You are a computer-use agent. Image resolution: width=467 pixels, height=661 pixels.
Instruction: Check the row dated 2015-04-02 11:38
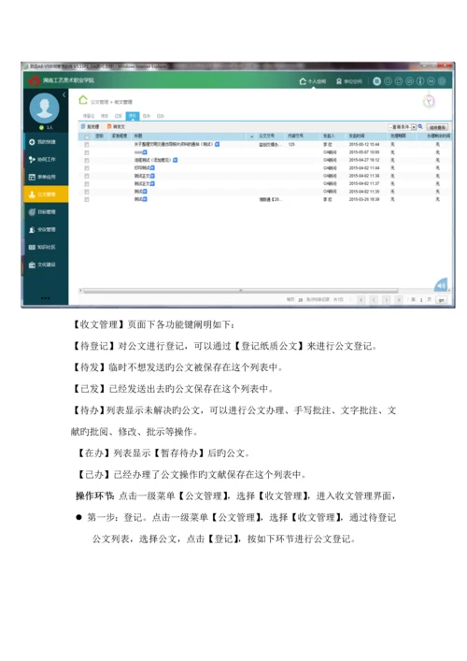[87, 176]
